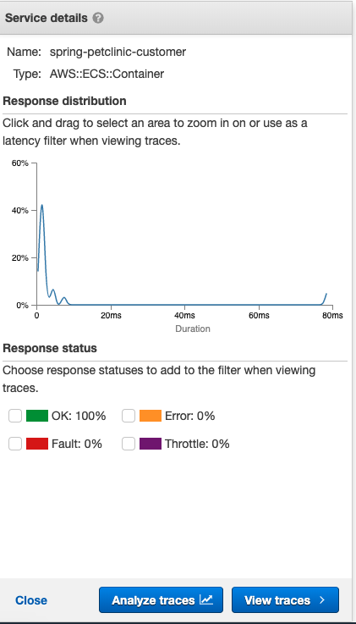Check the Fault status filter box
This screenshot has width=356, height=624.
[x=15, y=444]
